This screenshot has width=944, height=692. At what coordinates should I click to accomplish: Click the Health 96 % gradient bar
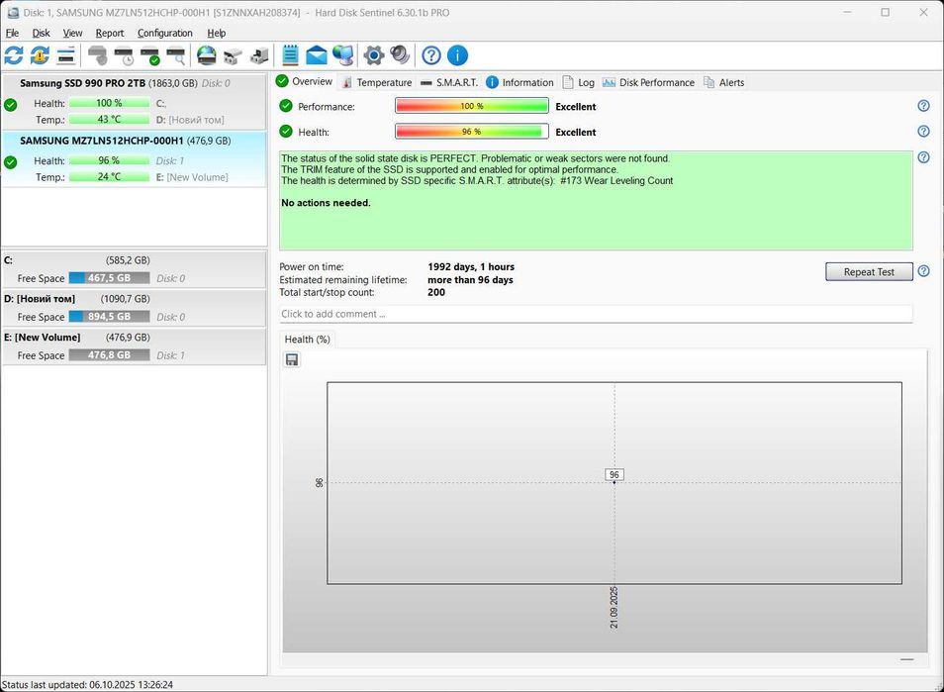pos(471,132)
